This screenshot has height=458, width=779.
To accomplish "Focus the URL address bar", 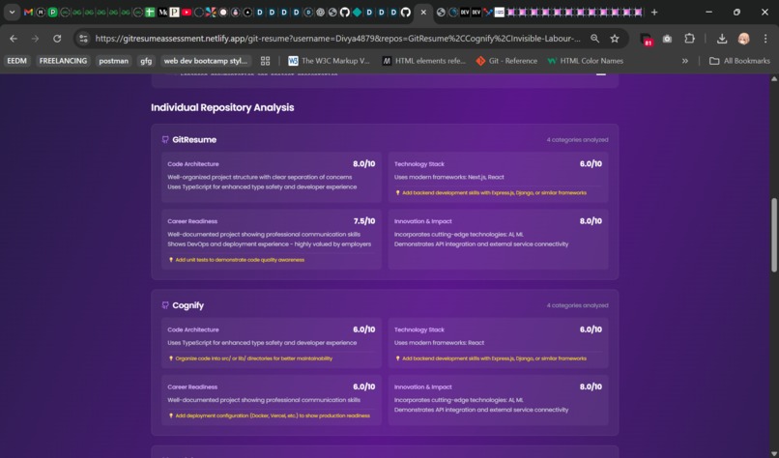I will pyautogui.click(x=337, y=39).
